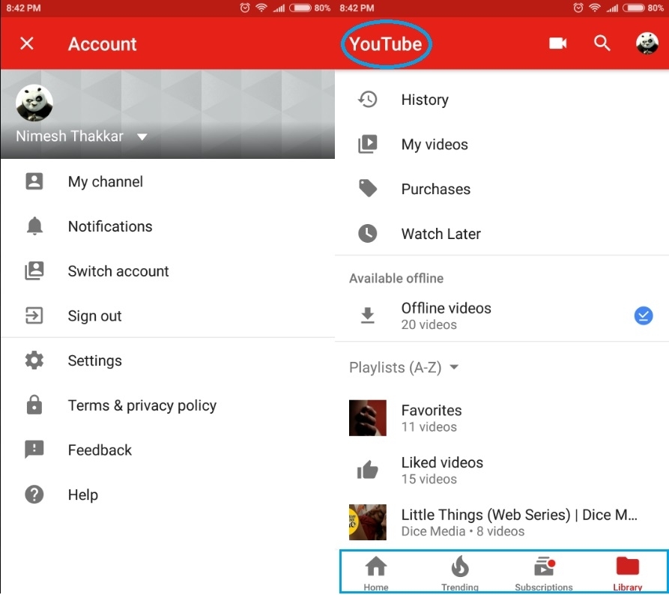
Task: Open Little Things (Web Series) playlist
Action: coord(502,522)
